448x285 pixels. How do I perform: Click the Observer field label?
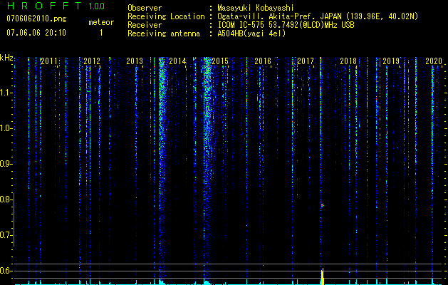click(x=145, y=8)
